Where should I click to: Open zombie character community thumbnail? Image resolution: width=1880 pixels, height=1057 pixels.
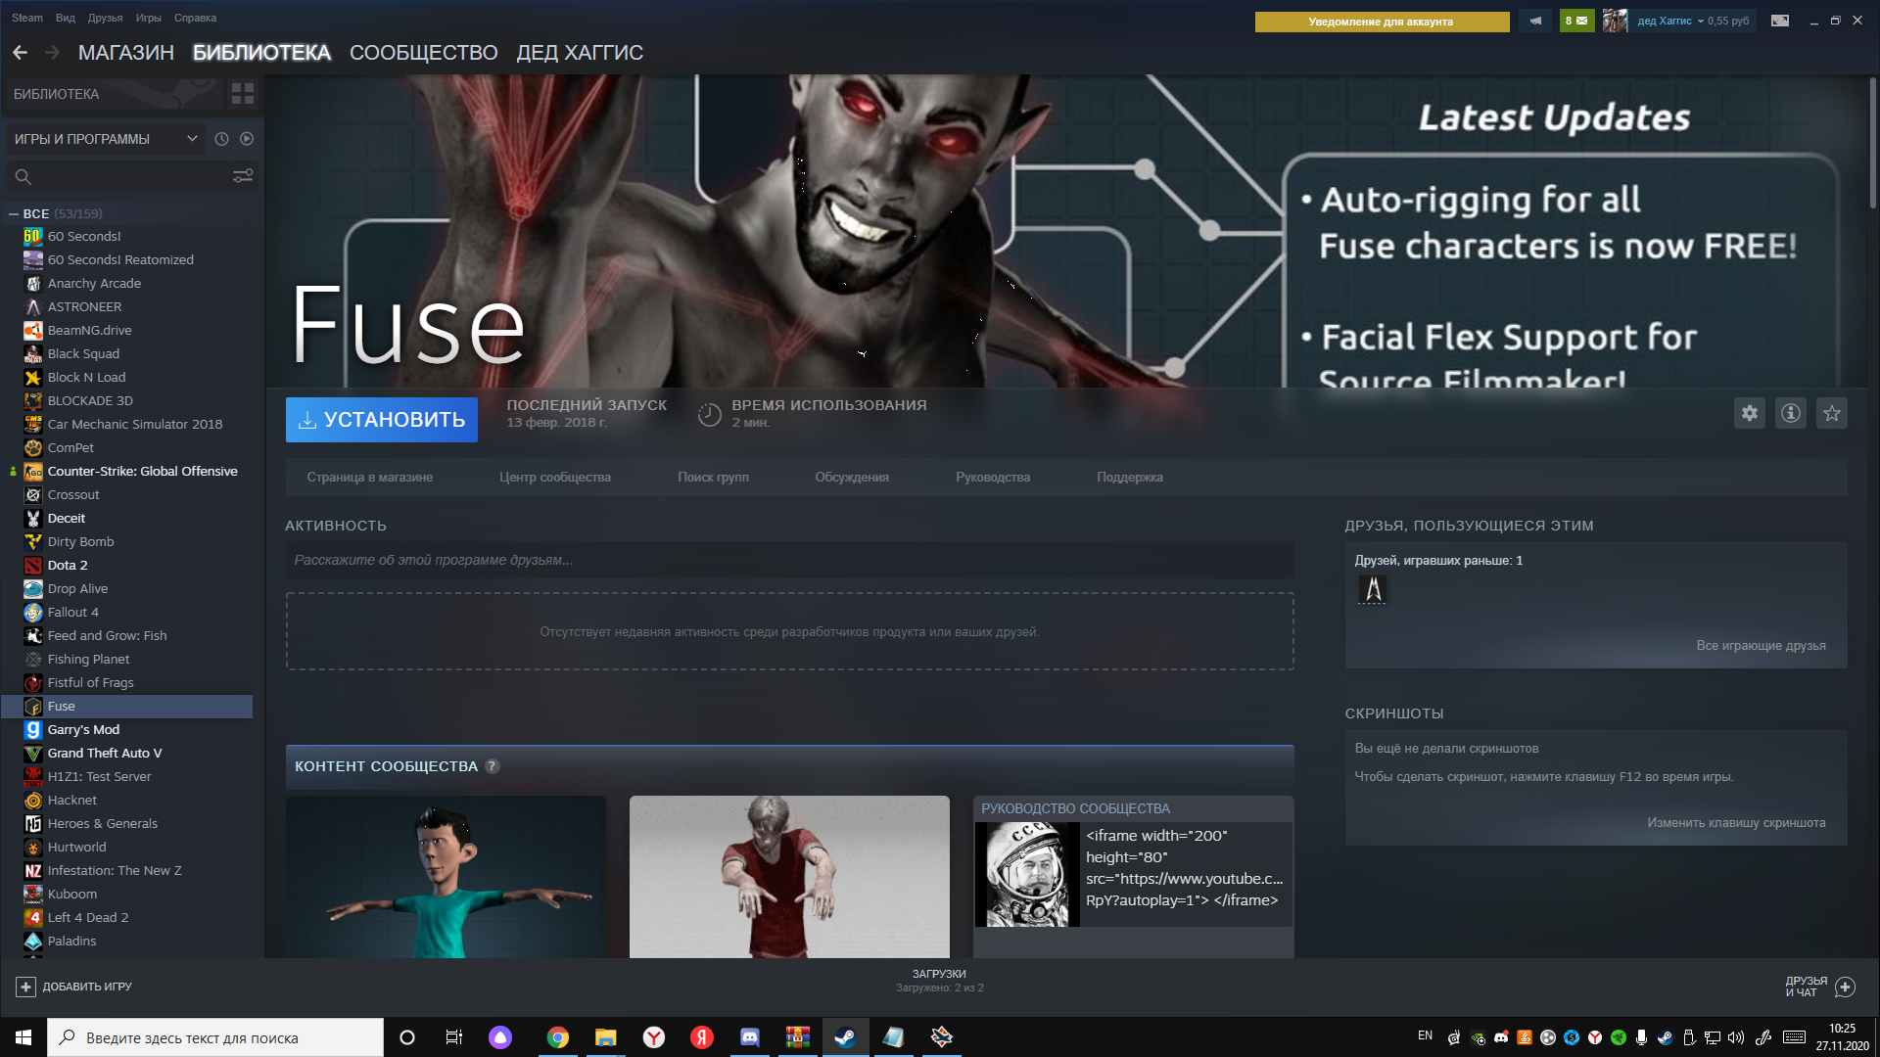point(789,877)
